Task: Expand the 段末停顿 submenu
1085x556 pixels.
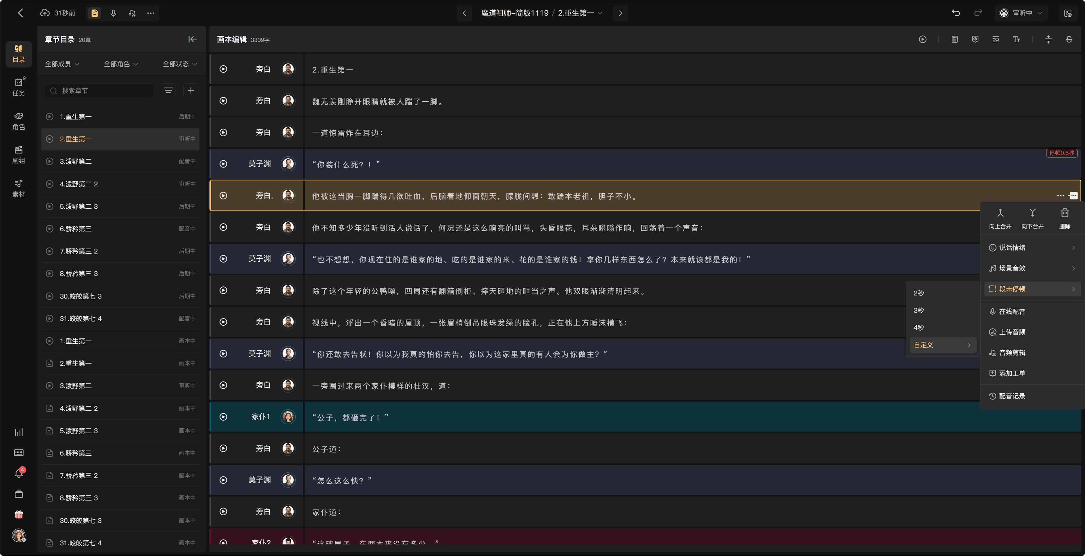Action: point(1032,289)
